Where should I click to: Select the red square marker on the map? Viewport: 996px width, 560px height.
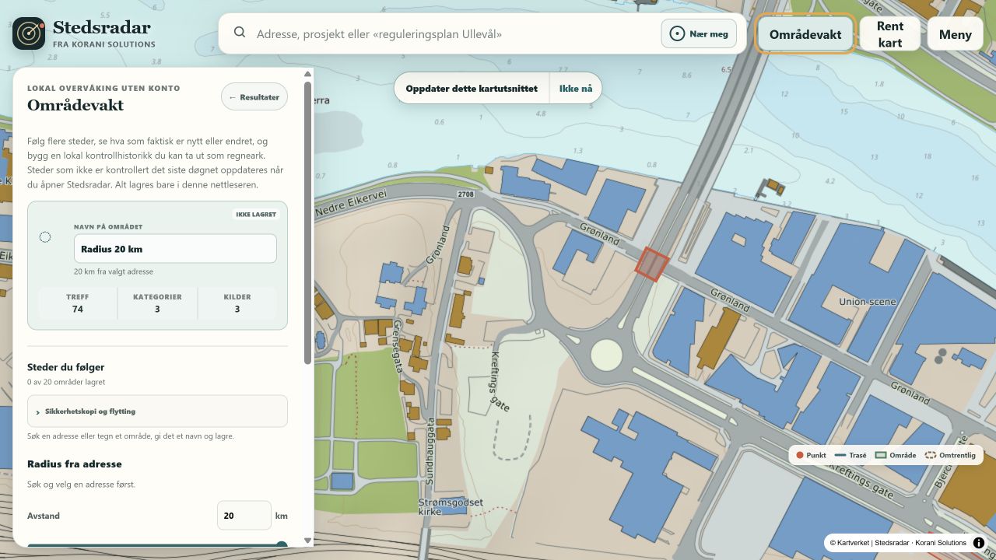(652, 264)
